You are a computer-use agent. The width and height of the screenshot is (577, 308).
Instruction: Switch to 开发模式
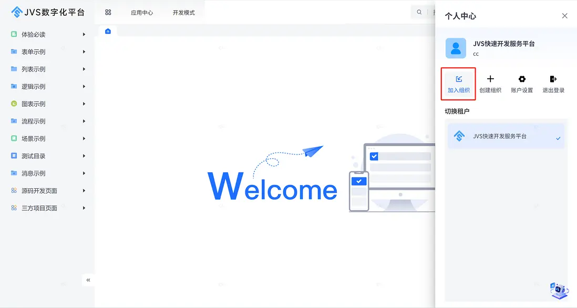tap(183, 13)
